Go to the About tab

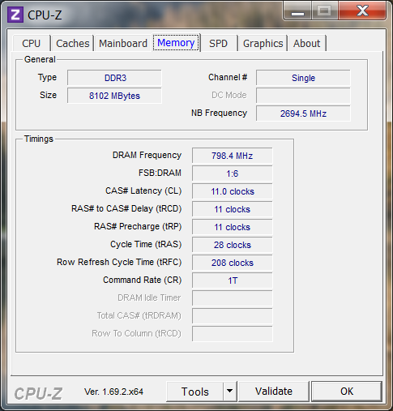[x=307, y=43]
